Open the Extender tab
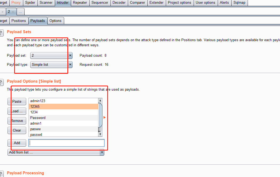Screen dimensions: 280x177 (x=156, y=3)
